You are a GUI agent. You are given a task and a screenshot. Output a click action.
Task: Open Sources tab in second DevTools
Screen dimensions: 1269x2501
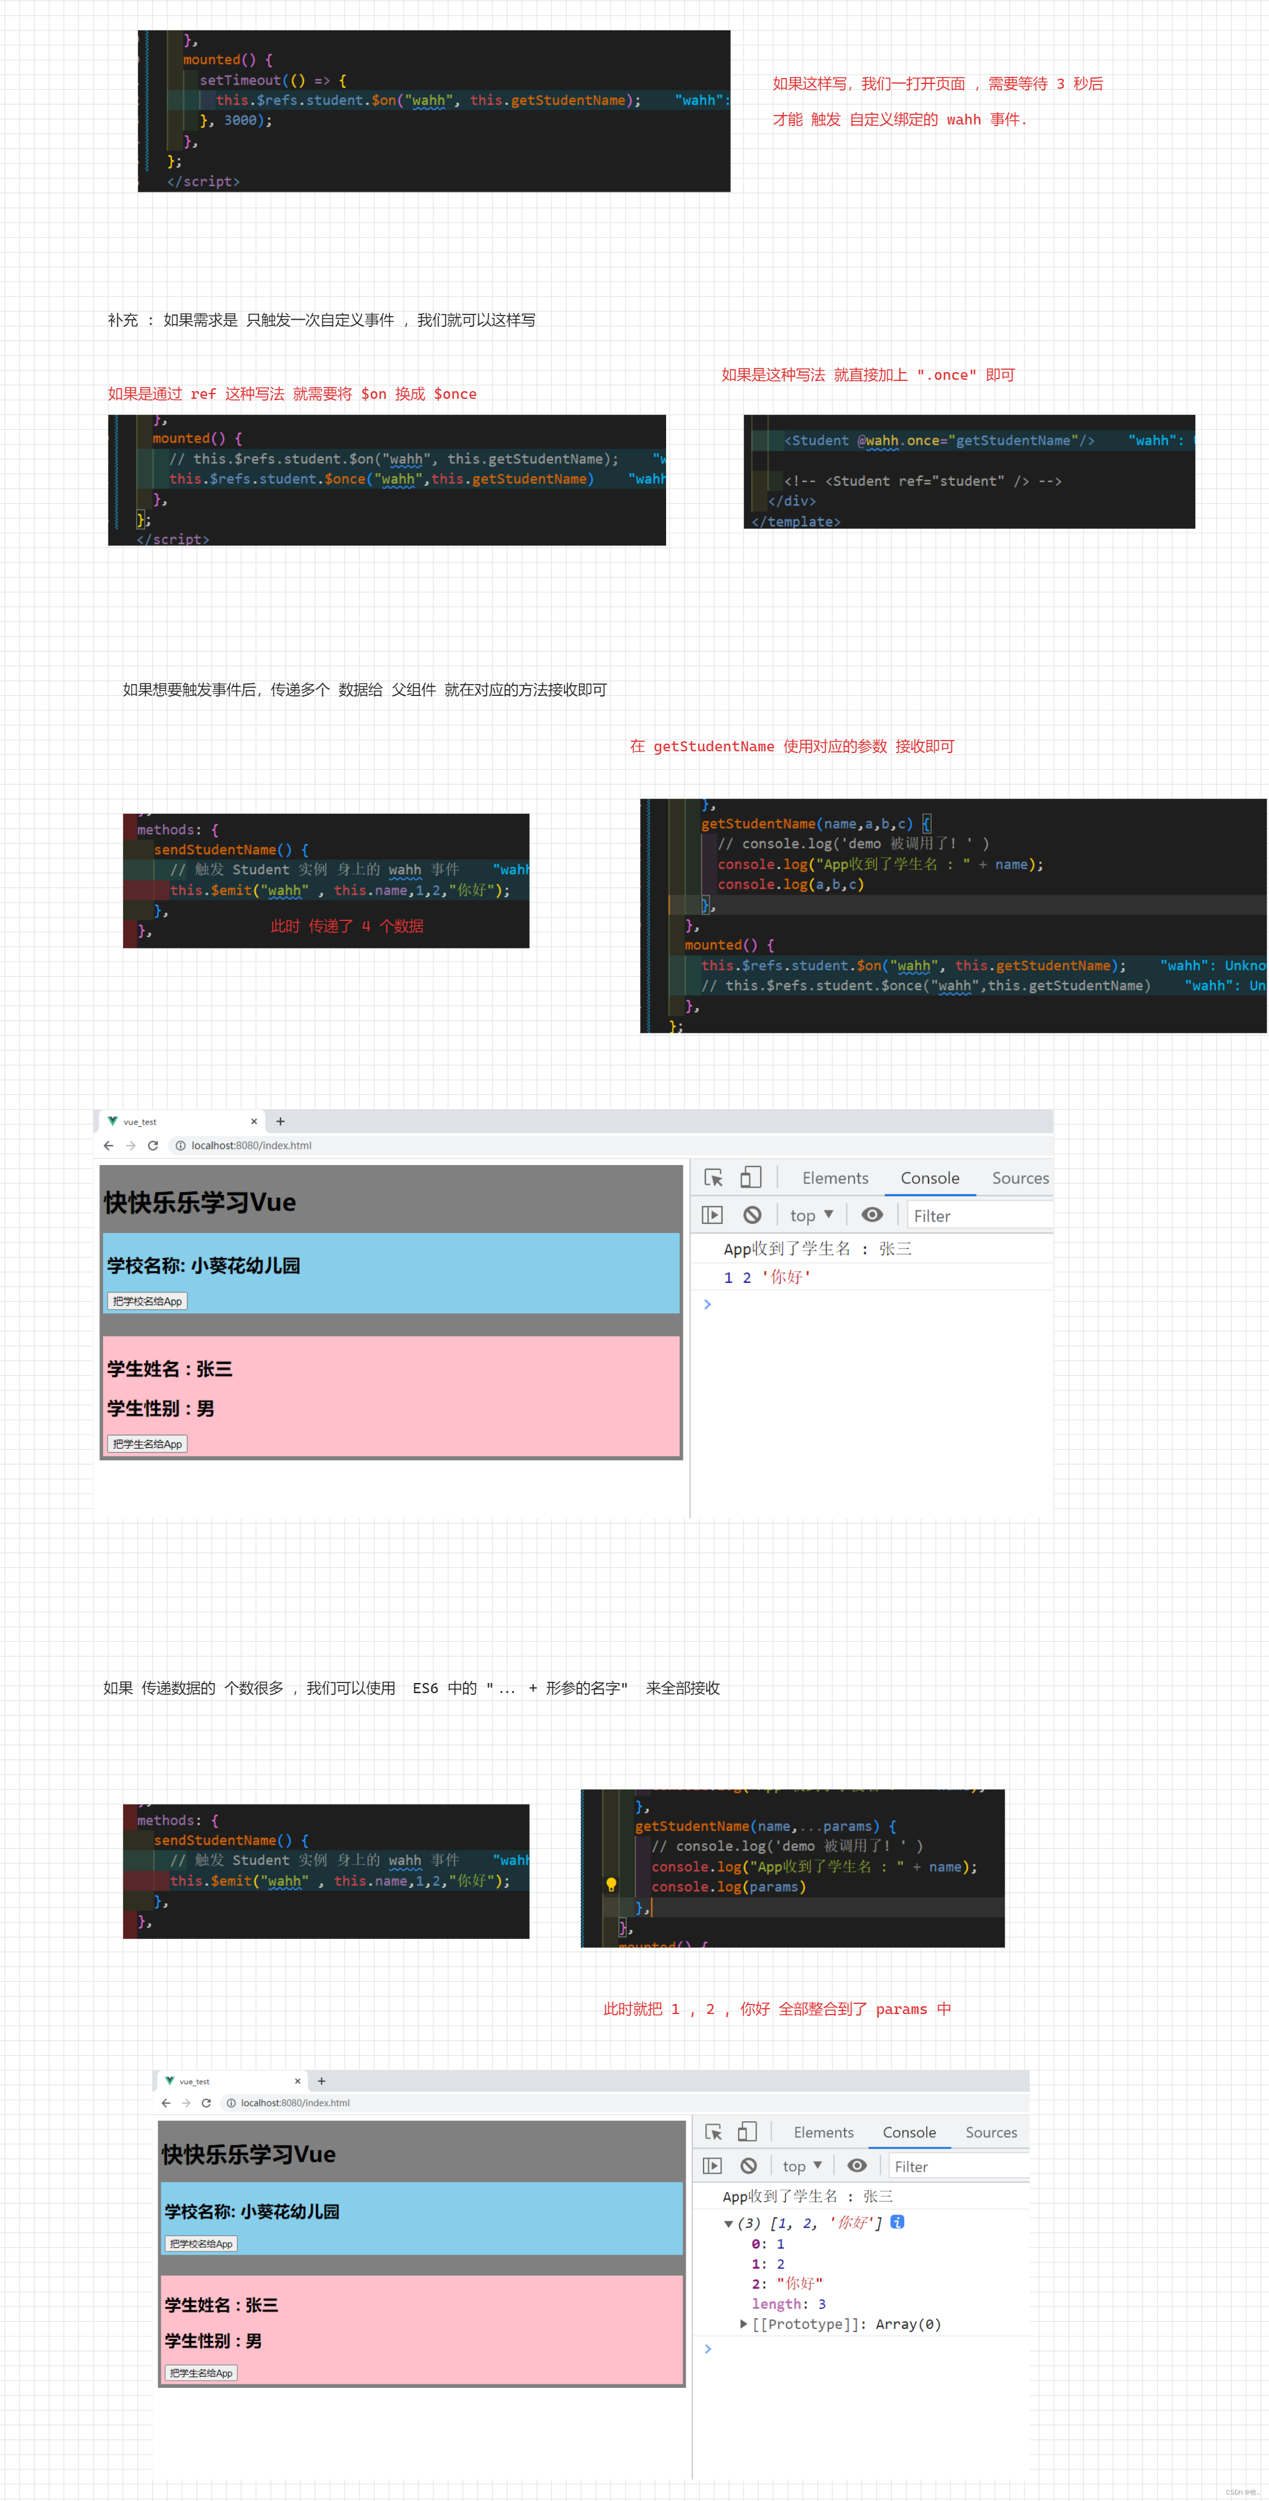[990, 2132]
